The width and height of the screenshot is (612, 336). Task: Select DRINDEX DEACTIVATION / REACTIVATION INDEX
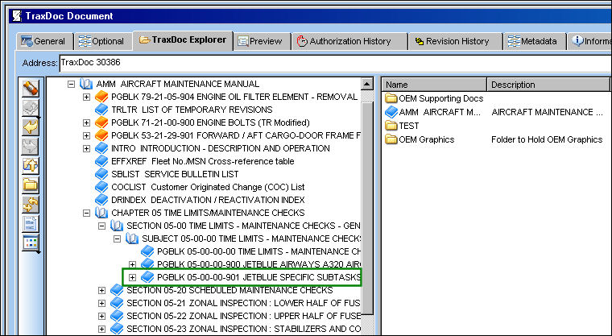tap(208, 200)
